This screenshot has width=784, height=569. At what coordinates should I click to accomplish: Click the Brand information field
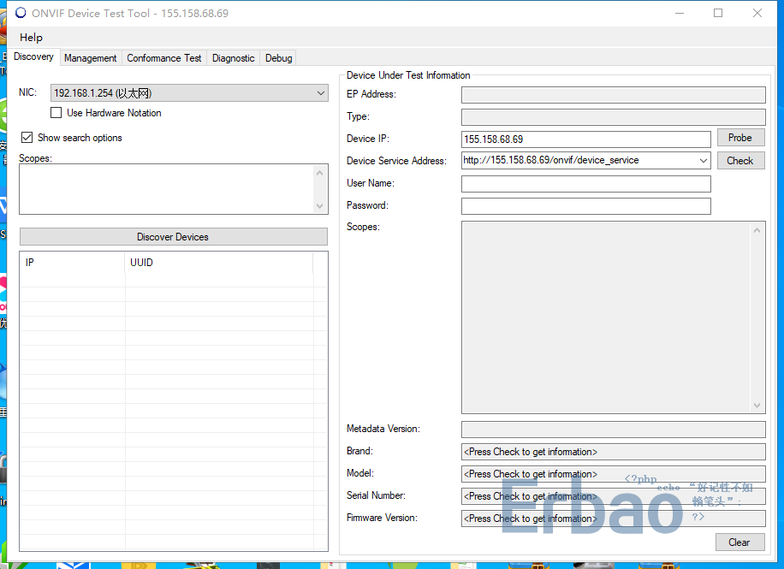tap(613, 452)
